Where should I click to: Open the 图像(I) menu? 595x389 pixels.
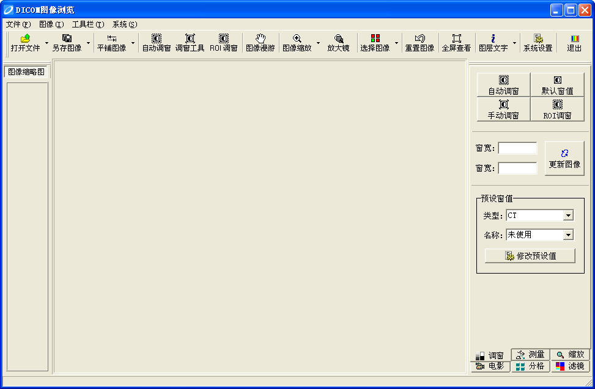(51, 24)
